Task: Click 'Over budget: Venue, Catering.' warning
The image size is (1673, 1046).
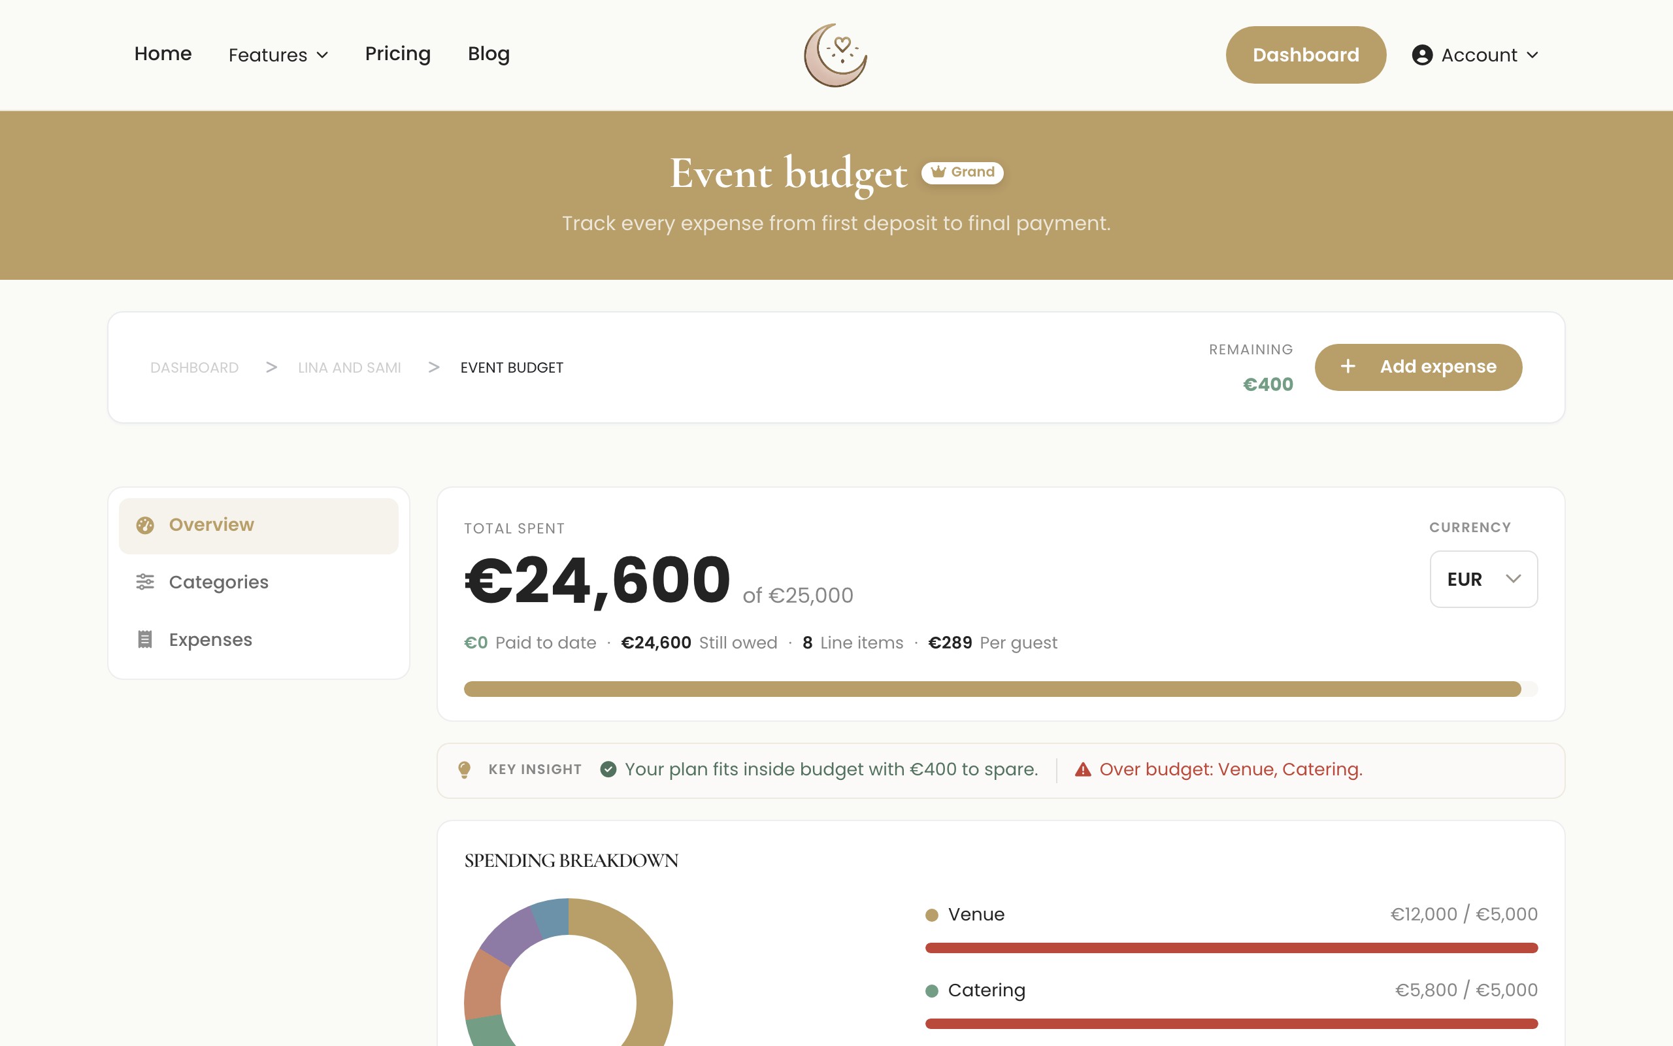Action: point(1231,769)
